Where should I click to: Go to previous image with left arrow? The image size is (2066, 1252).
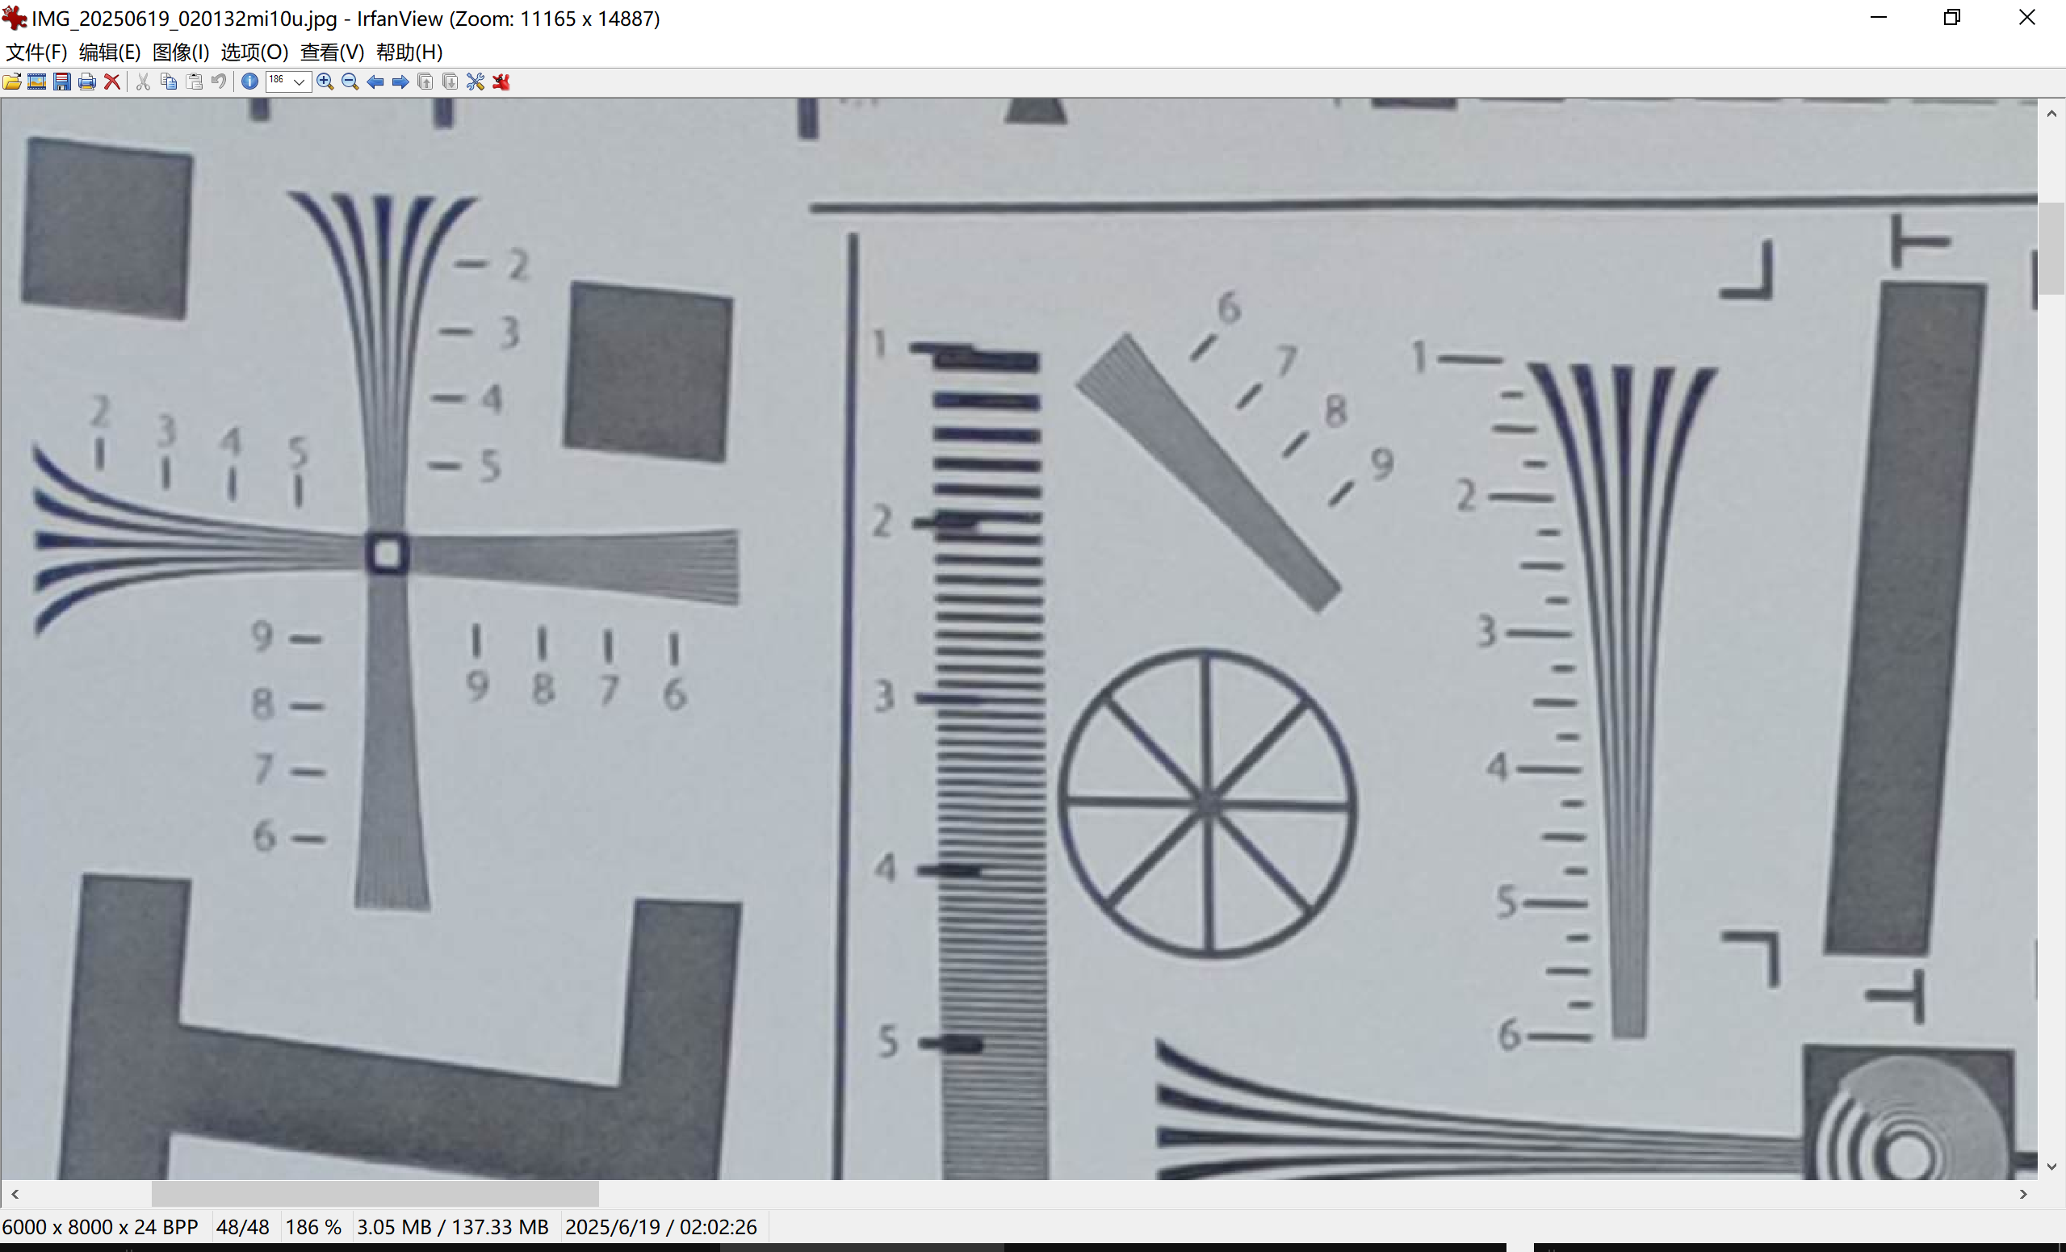(x=375, y=82)
